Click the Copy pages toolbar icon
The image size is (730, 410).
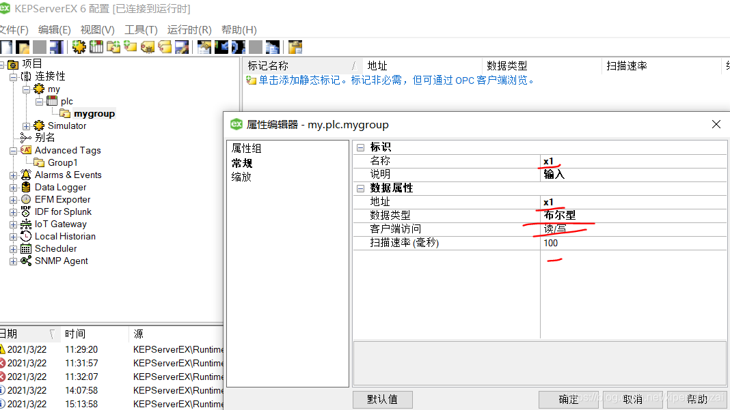(272, 47)
